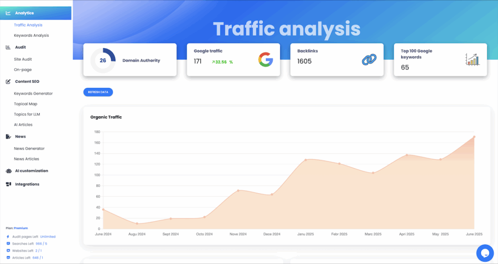Click the Dece 2024 axis label
The height and width of the screenshot is (264, 498).
click(272, 234)
